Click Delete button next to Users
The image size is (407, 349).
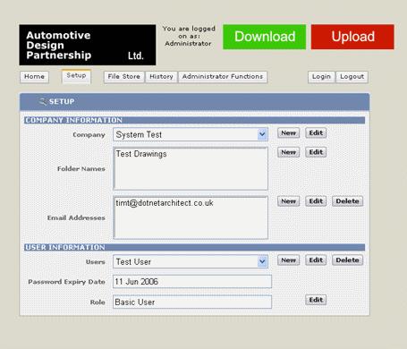(347, 260)
